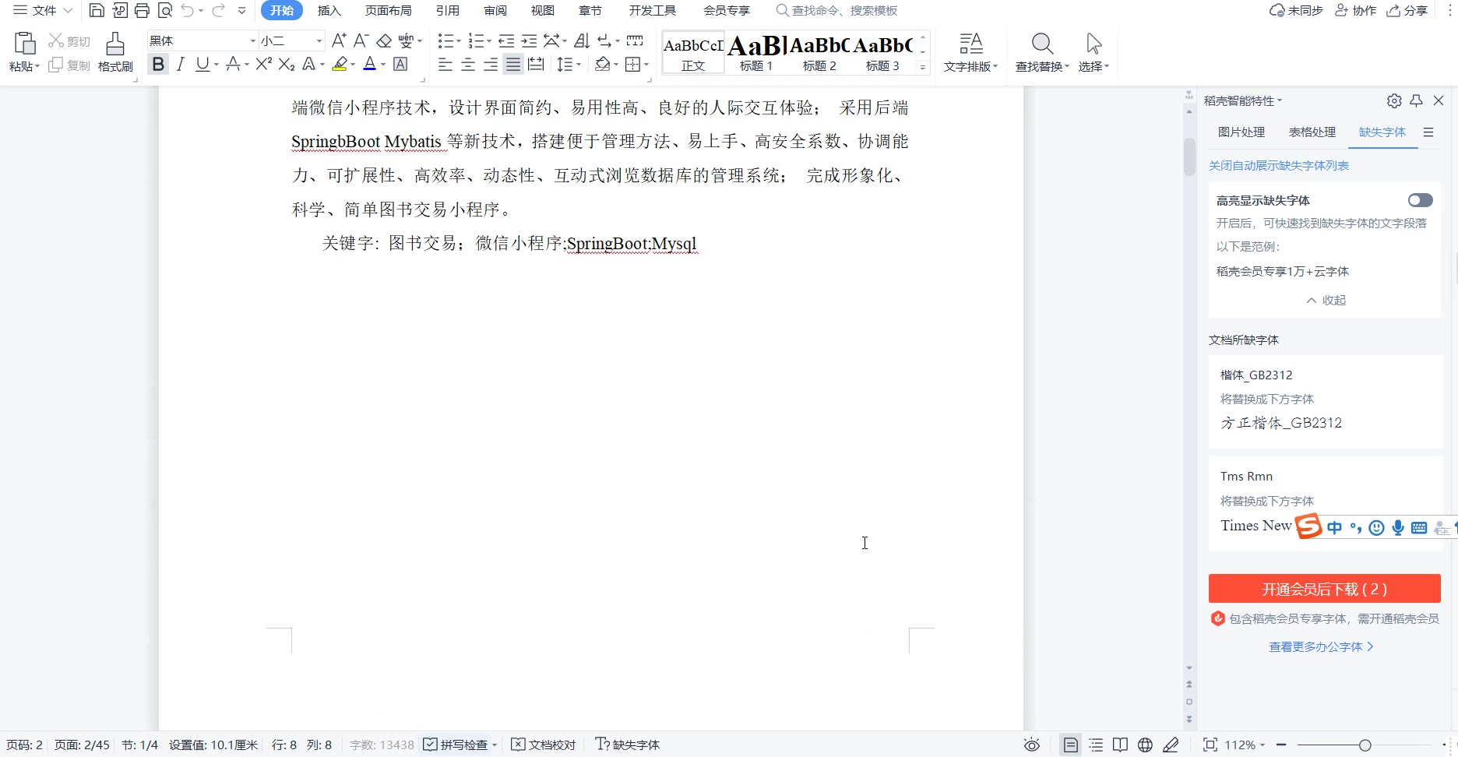Open the 表格处理 panel tab

1312,132
